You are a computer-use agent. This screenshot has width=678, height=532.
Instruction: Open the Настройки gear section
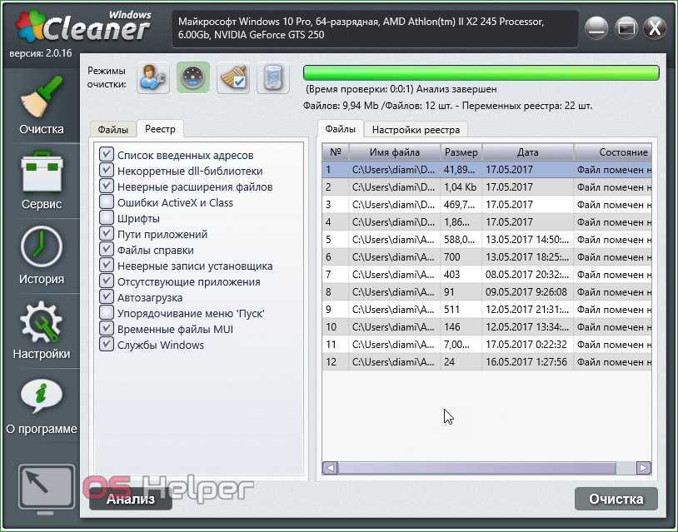(x=42, y=331)
